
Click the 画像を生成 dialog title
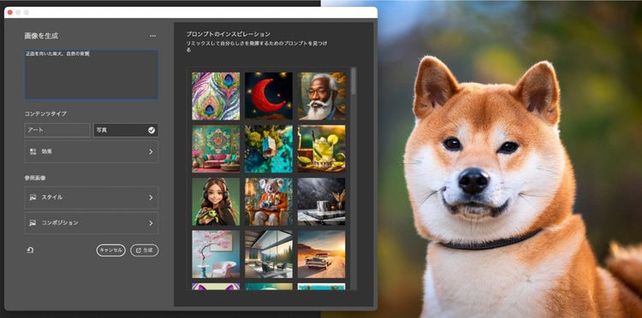[41, 36]
